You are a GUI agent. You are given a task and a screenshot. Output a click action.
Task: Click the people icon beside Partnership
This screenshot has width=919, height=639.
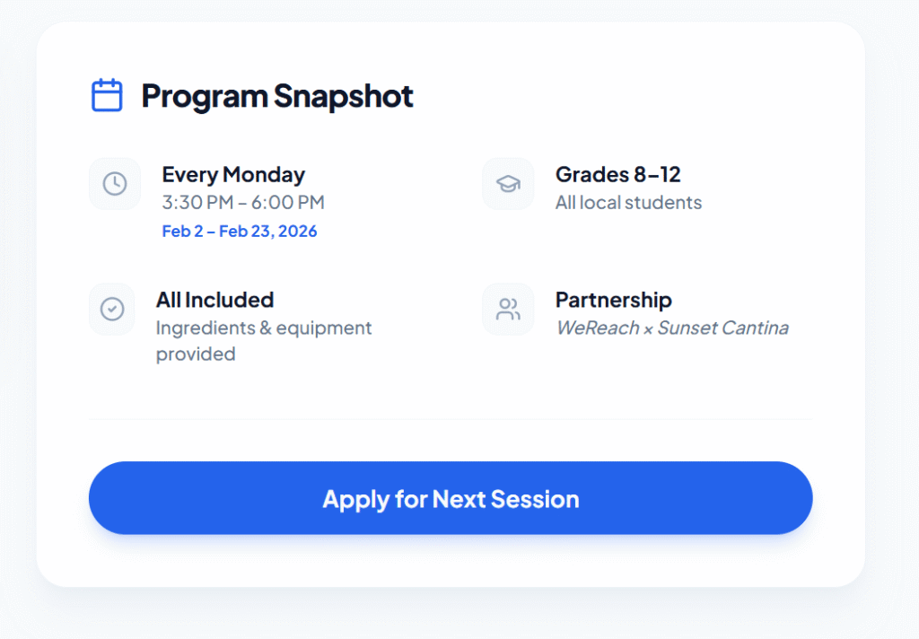click(508, 310)
